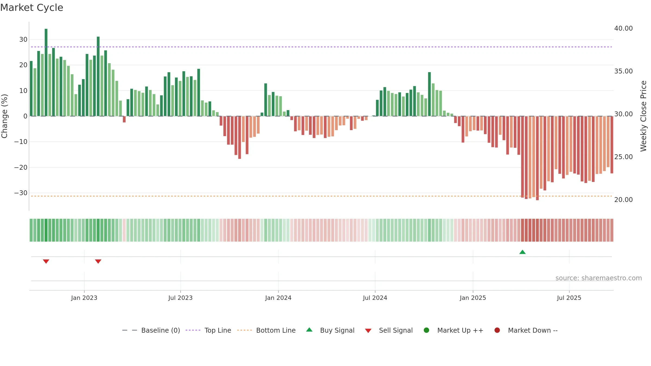Click the Market Up ++ legend label
This screenshot has width=651, height=366.
pyautogui.click(x=460, y=330)
